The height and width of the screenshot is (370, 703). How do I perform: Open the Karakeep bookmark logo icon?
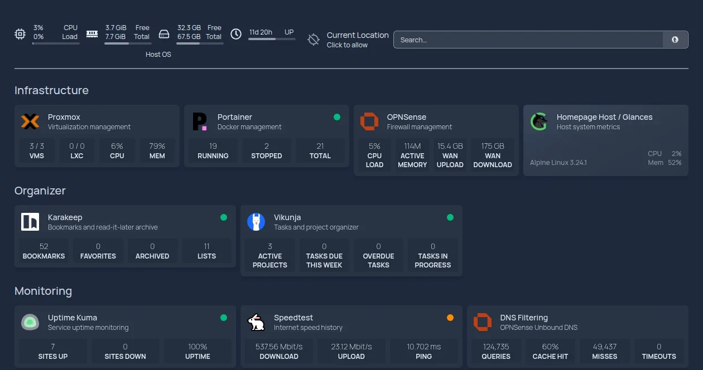click(x=30, y=222)
